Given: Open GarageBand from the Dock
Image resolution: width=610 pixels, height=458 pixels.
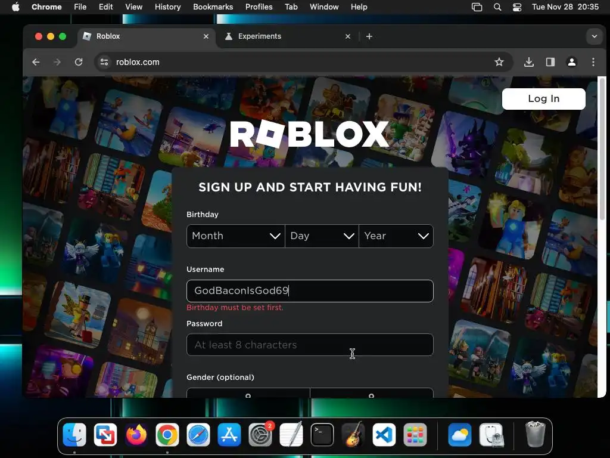Looking at the screenshot, I should coord(353,435).
